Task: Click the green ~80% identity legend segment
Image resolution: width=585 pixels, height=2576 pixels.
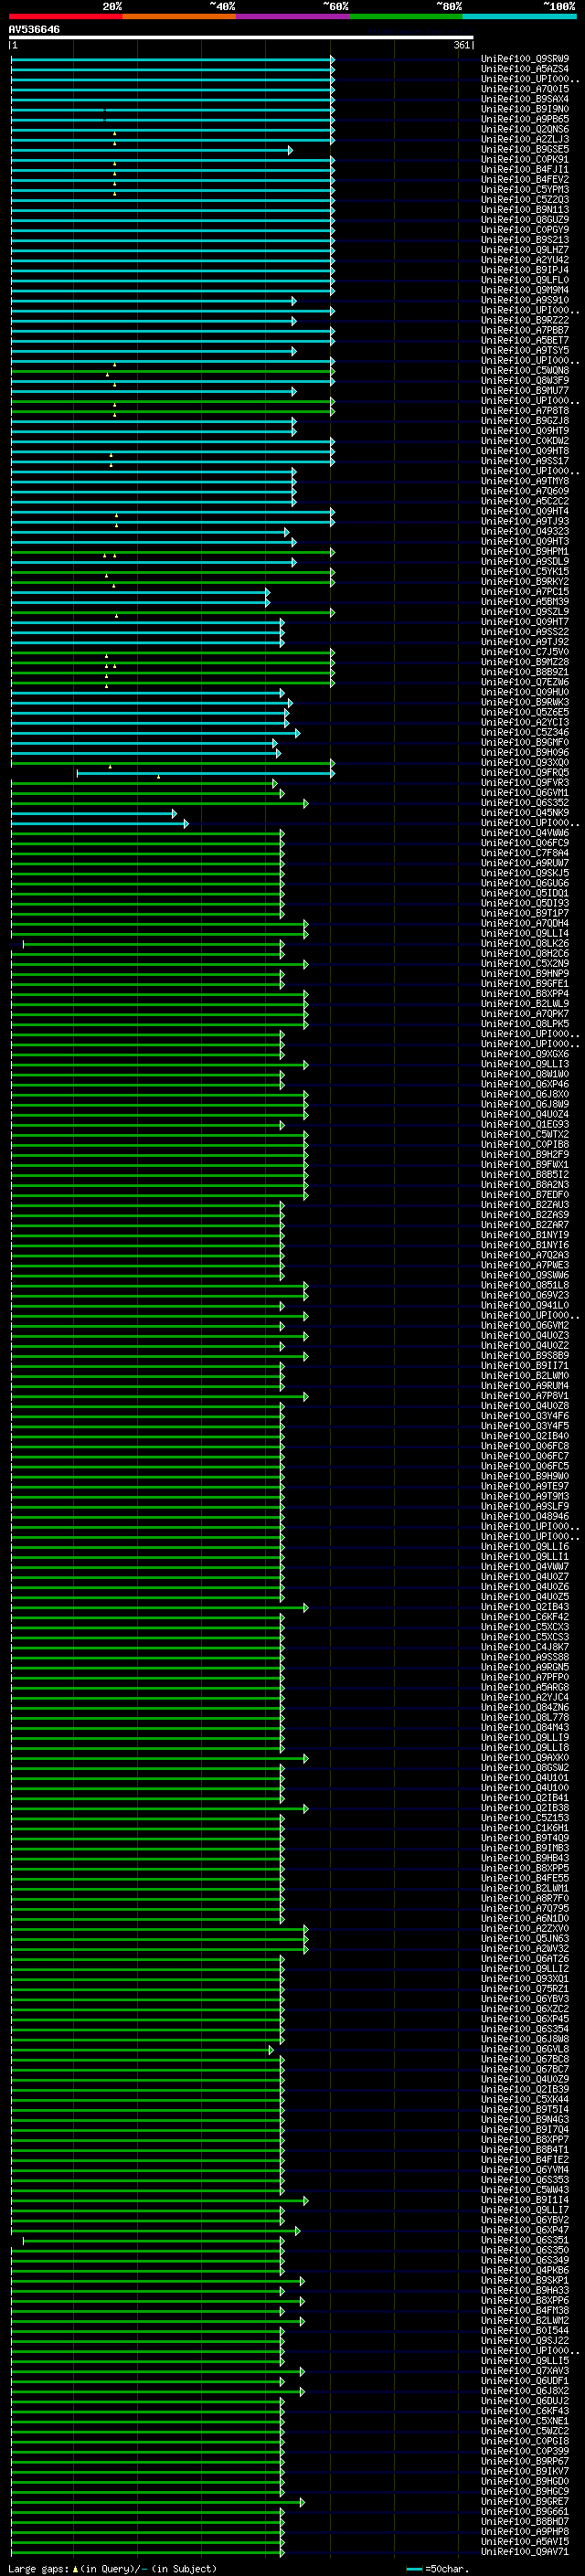Action: [x=406, y=16]
